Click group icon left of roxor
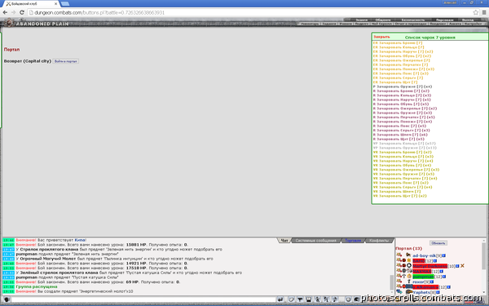 coord(399,282)
